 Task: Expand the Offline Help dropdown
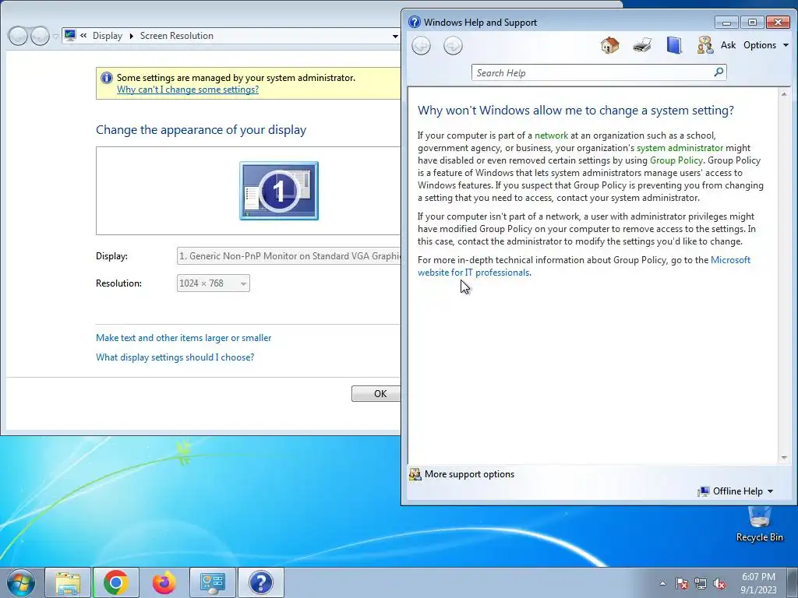pos(736,491)
